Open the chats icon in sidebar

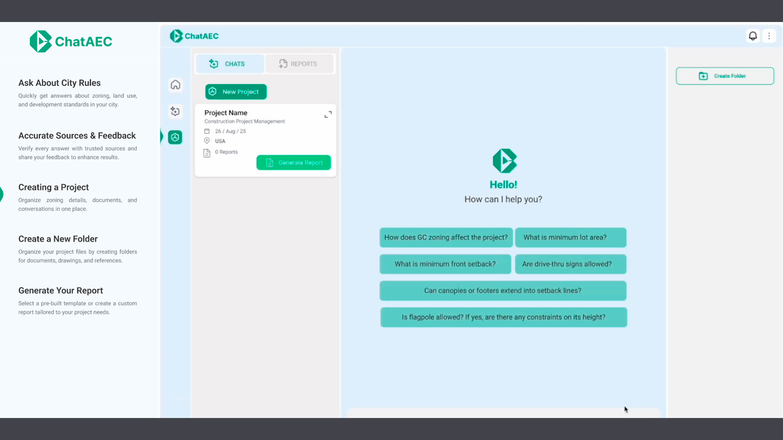[175, 111]
